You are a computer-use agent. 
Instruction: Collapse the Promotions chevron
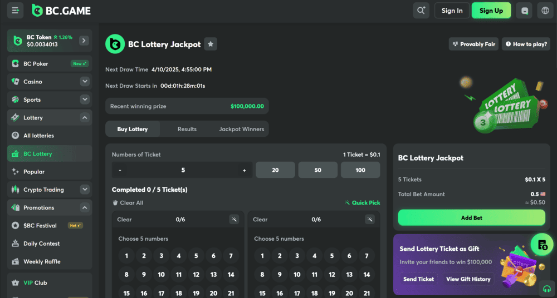[85, 207]
